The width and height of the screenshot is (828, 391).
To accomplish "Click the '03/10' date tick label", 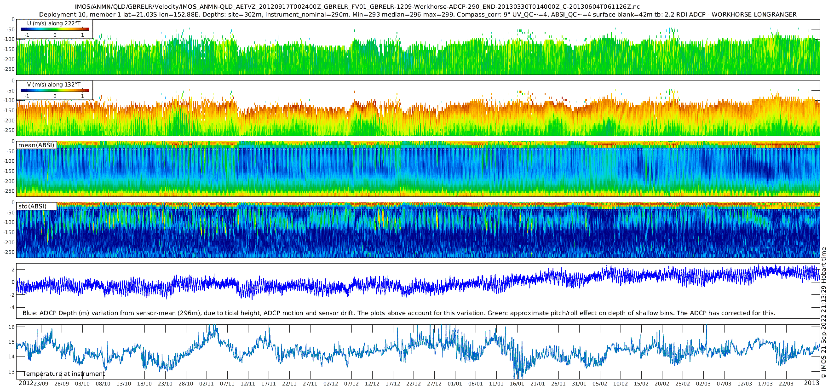I will [x=82, y=384].
